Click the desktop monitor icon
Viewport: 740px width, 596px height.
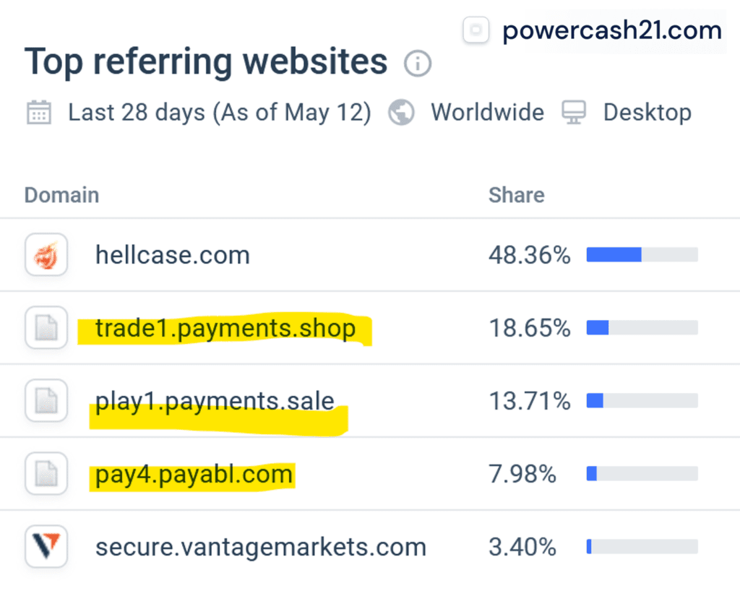coord(574,112)
